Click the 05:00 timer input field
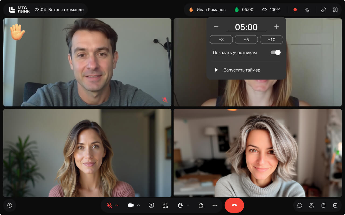The height and width of the screenshot is (215, 345). click(x=246, y=27)
